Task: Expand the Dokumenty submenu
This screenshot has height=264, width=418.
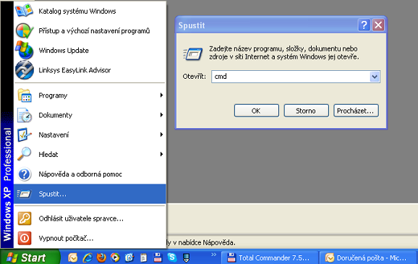Action: (90, 115)
